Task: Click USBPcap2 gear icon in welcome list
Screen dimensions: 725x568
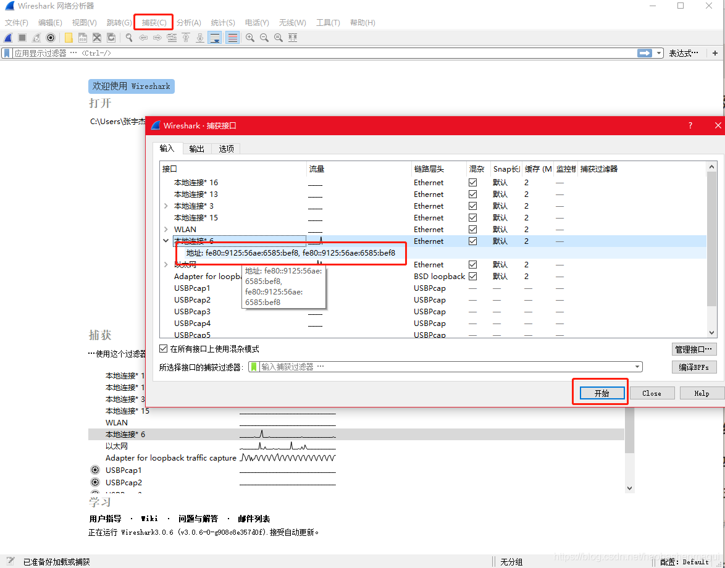Action: (x=94, y=482)
